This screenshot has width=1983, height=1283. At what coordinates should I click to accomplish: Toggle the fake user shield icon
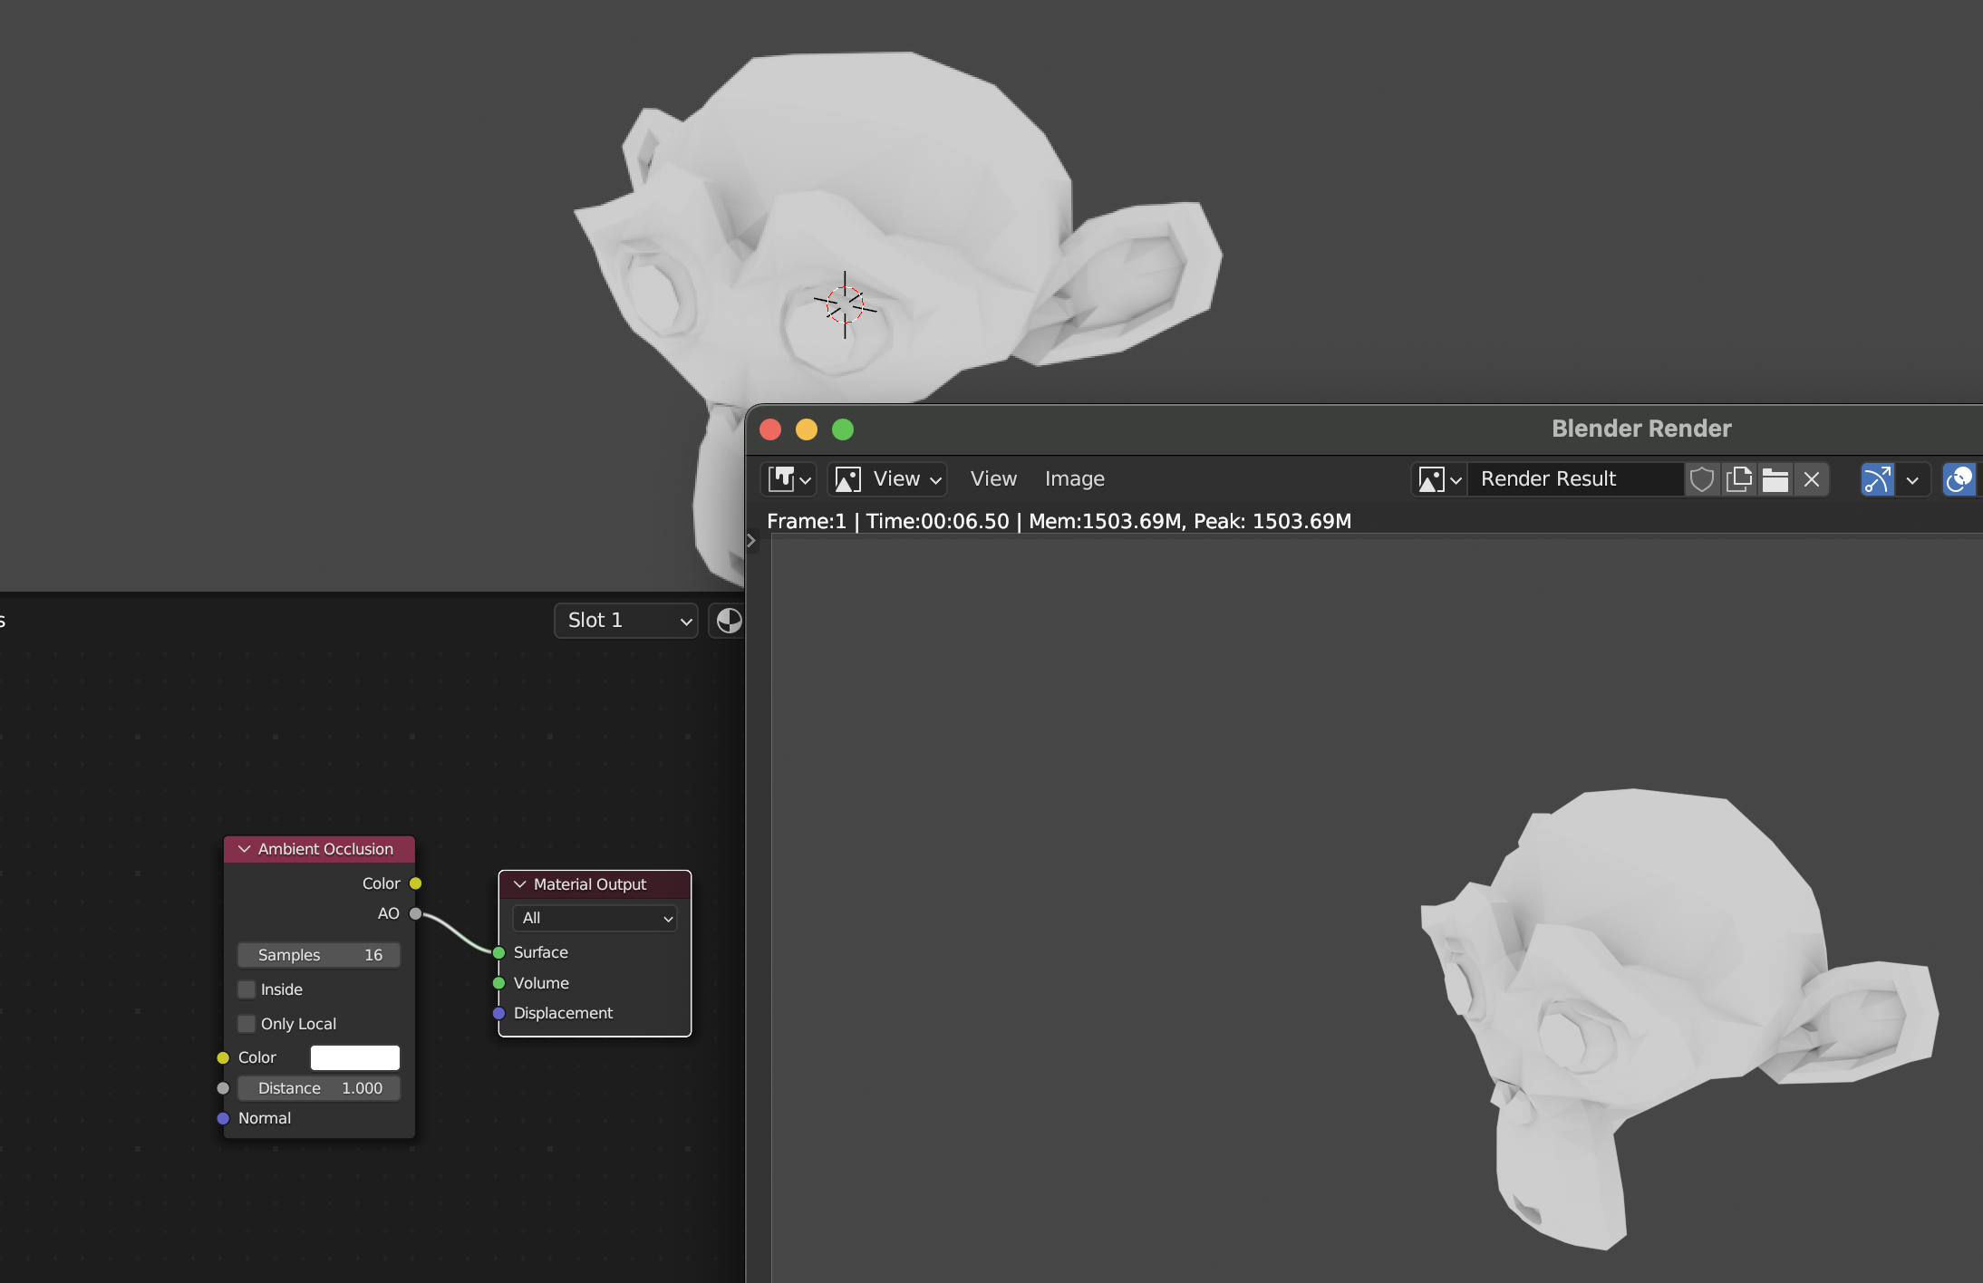coord(1702,479)
